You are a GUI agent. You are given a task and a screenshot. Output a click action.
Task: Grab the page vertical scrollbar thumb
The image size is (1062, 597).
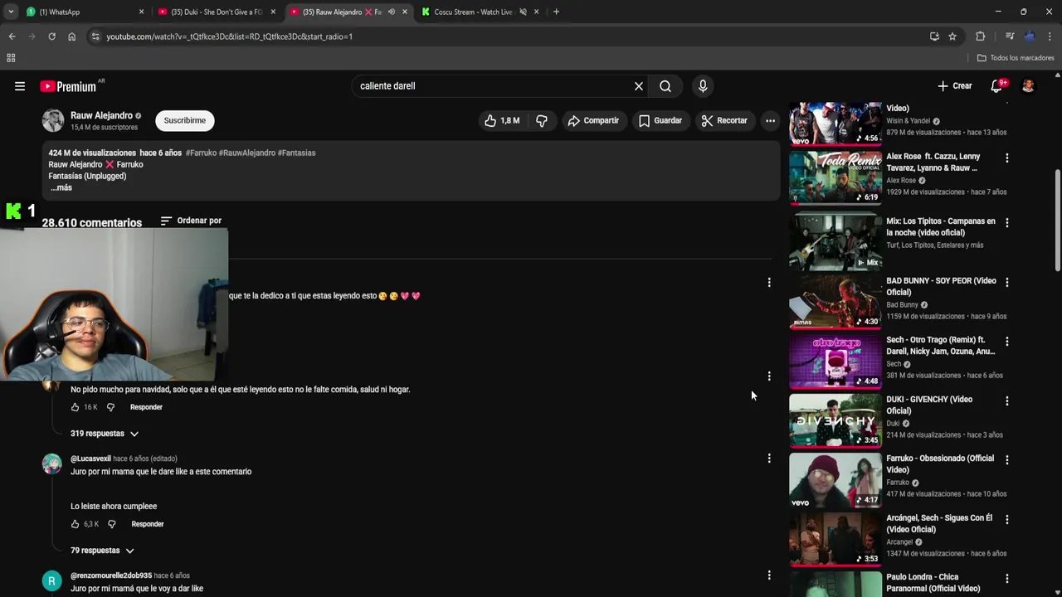tap(1057, 220)
